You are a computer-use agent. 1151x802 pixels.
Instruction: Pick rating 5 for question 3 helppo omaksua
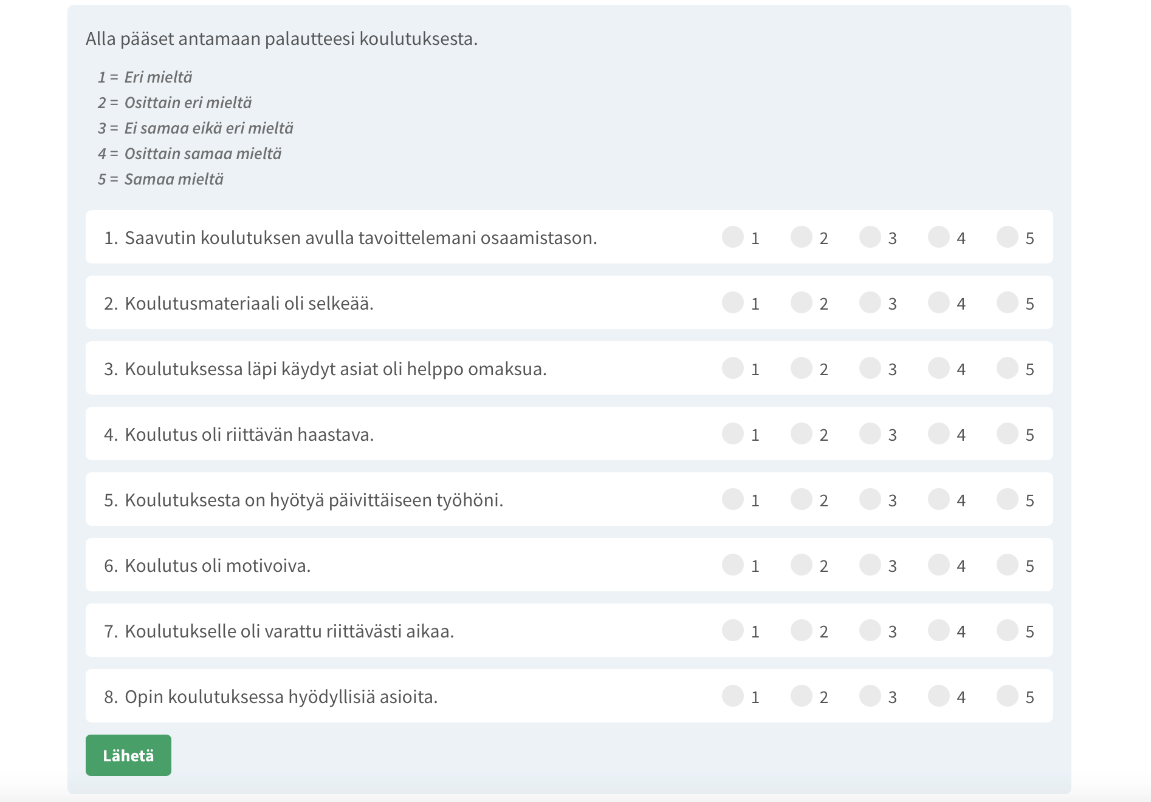(x=1008, y=368)
